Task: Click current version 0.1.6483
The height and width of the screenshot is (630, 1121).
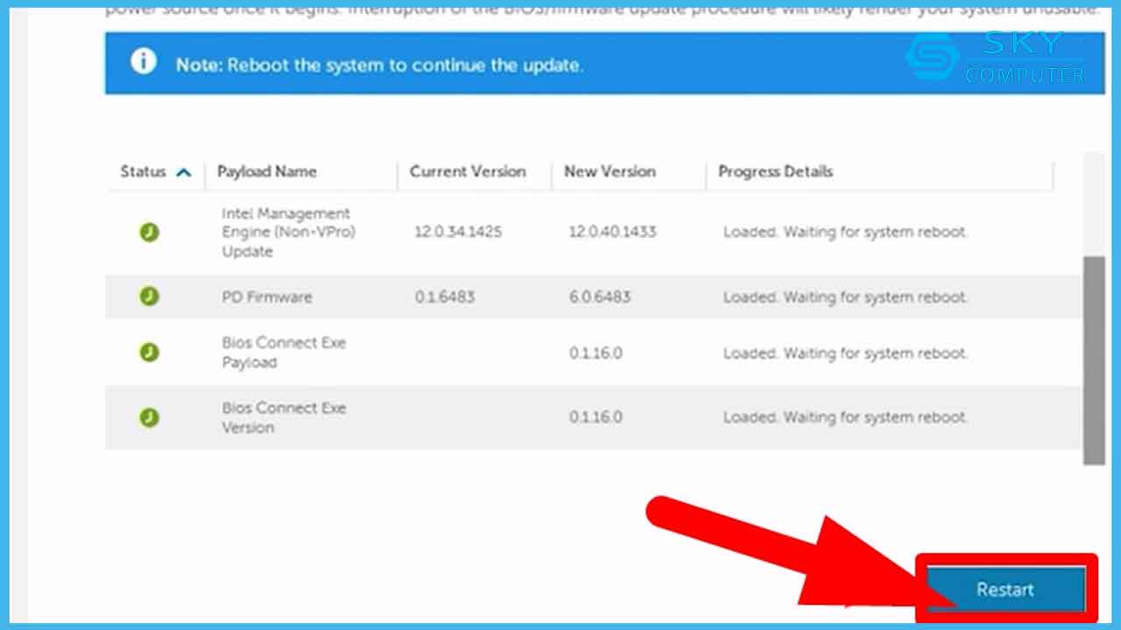Action: pos(445,297)
